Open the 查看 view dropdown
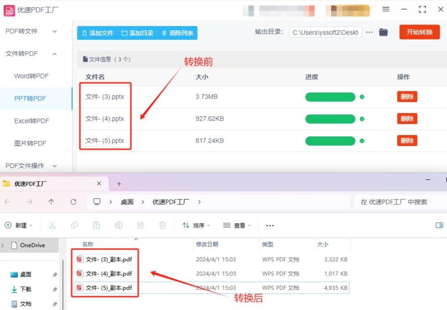 (237, 225)
